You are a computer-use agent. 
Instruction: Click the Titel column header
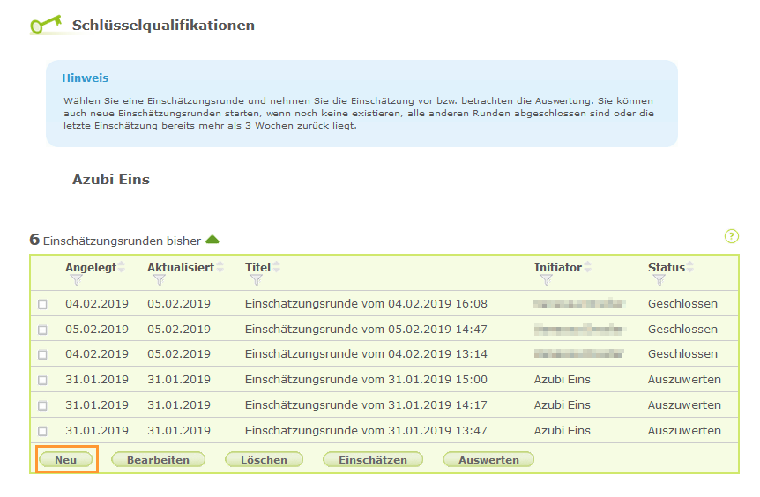(257, 267)
